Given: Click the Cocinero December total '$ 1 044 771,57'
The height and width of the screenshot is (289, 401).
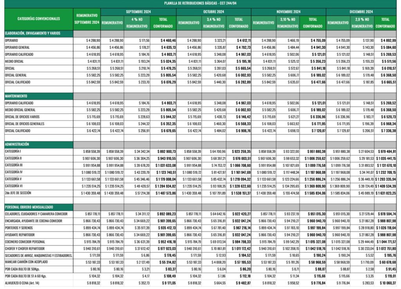Looking at the screenshot, I should click(386, 242).
